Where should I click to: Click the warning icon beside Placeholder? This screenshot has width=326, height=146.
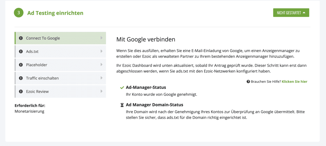[x=21, y=65]
